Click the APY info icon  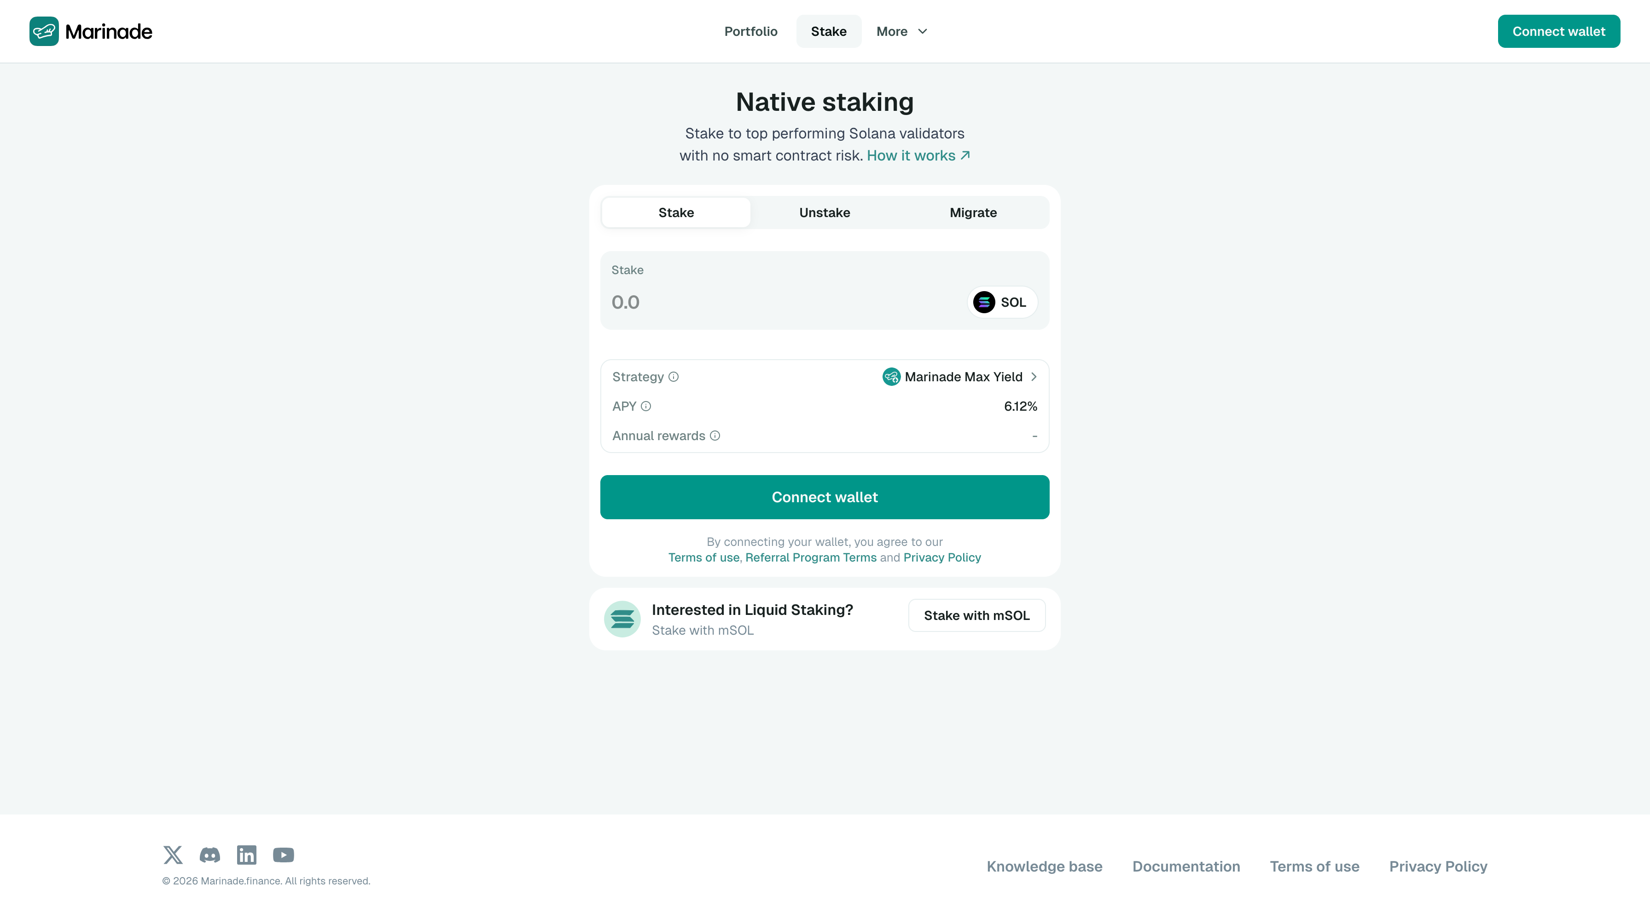point(645,406)
